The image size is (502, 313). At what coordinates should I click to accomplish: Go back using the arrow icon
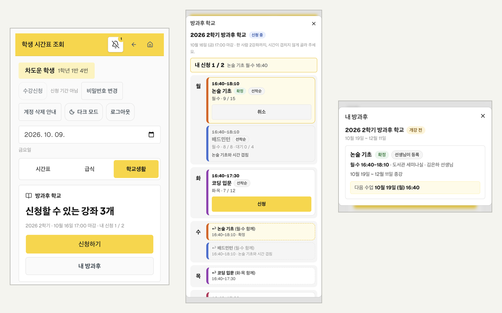[134, 45]
